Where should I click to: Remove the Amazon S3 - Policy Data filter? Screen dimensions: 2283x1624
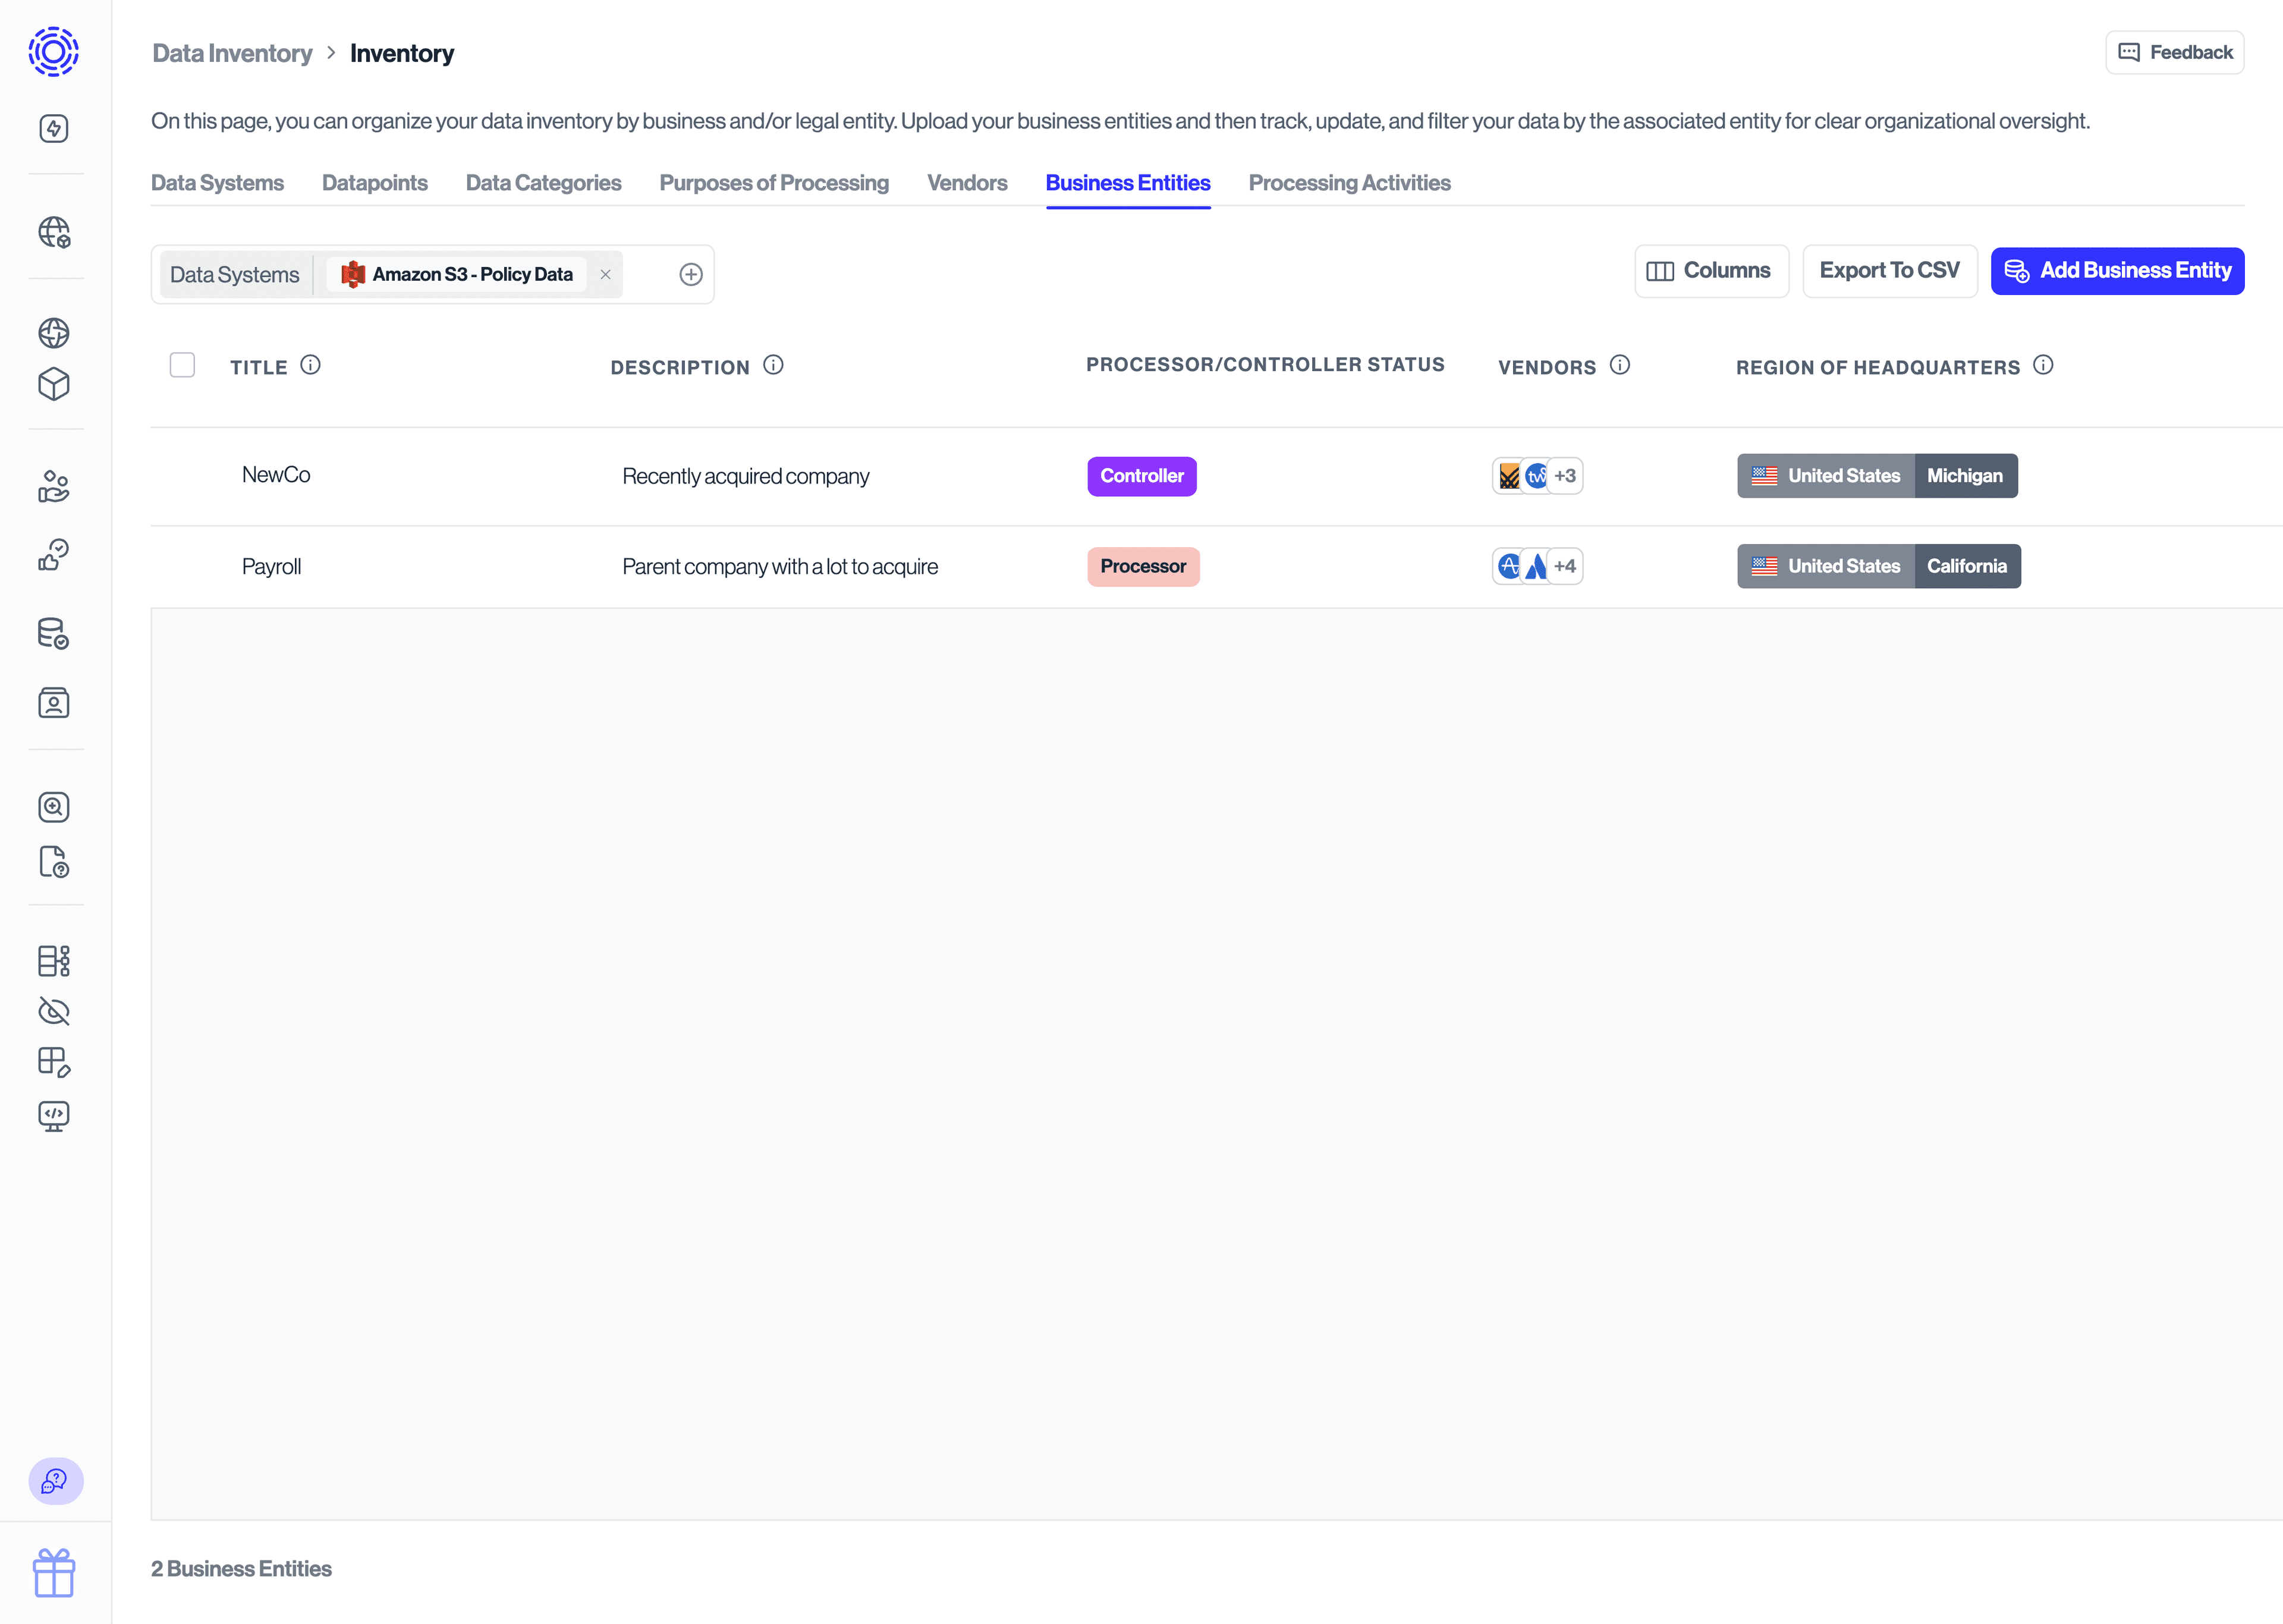point(606,274)
